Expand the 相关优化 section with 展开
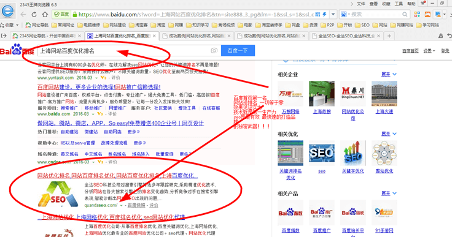This screenshot has width=452, height=237. [x=389, y=134]
